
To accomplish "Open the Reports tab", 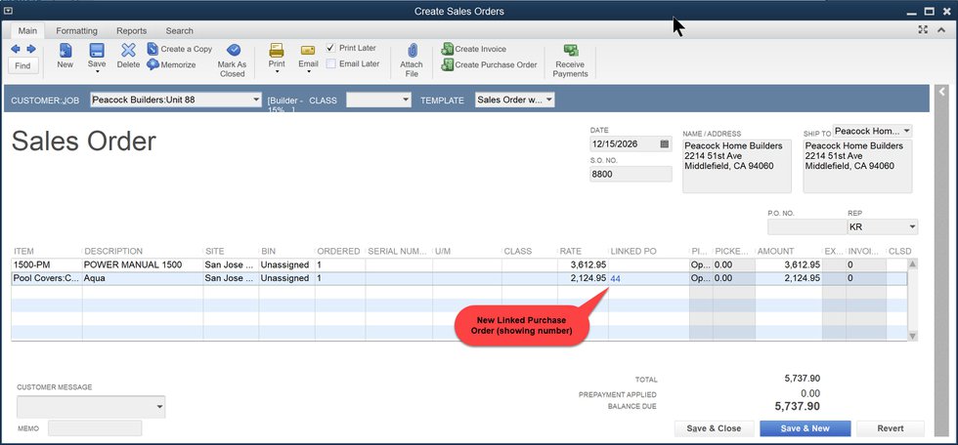I will pos(131,31).
